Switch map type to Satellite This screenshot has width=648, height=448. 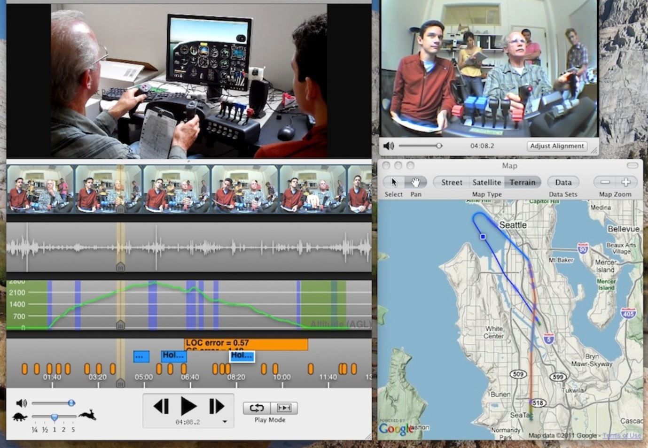(x=486, y=182)
